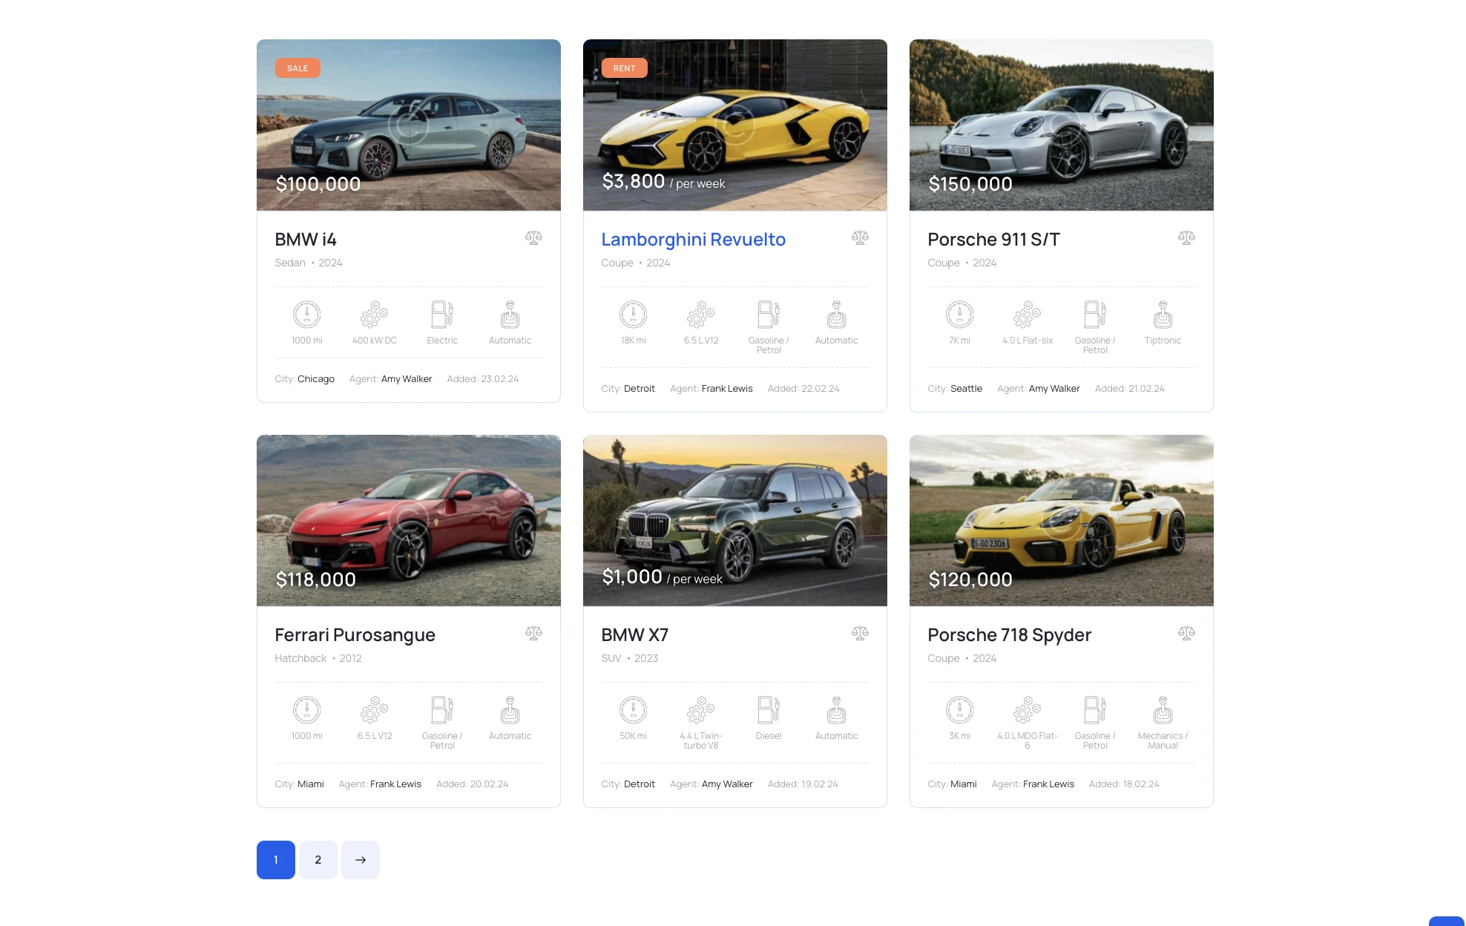Go to page 2 of listings
Image resolution: width=1466 pixels, height=926 pixels.
pos(318,860)
